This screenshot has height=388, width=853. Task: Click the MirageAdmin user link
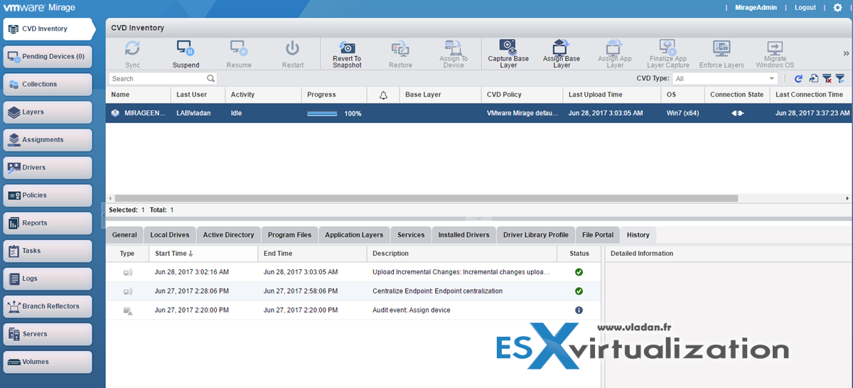[x=754, y=7]
